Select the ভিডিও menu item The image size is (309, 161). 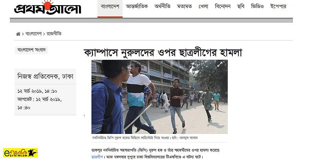click(257, 7)
